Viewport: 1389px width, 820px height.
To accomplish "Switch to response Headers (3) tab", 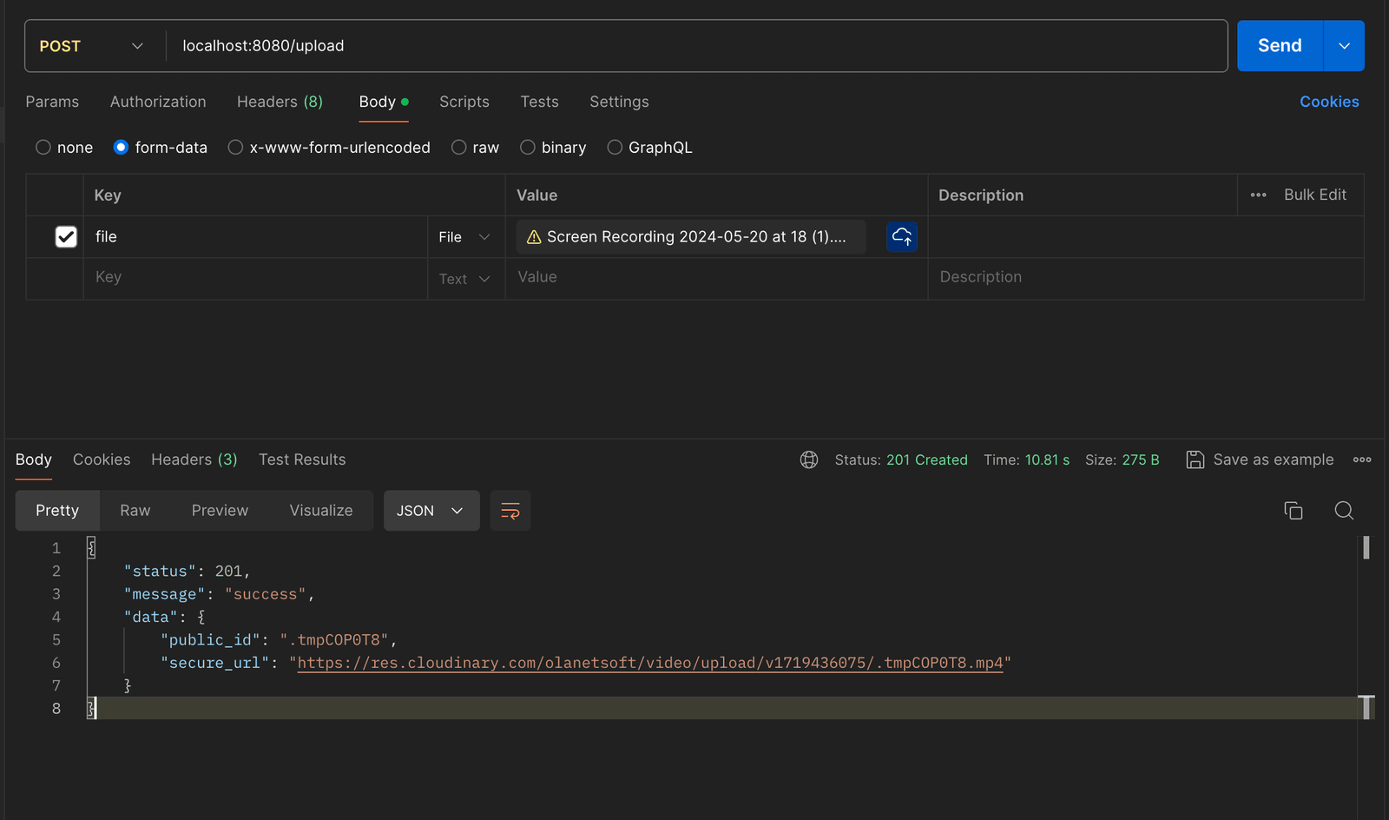I will (x=194, y=460).
